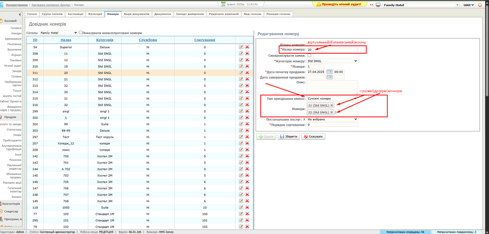Remove the 21 (Std SNGL) adjoining room tag
489x234 pixels.
(332, 105)
